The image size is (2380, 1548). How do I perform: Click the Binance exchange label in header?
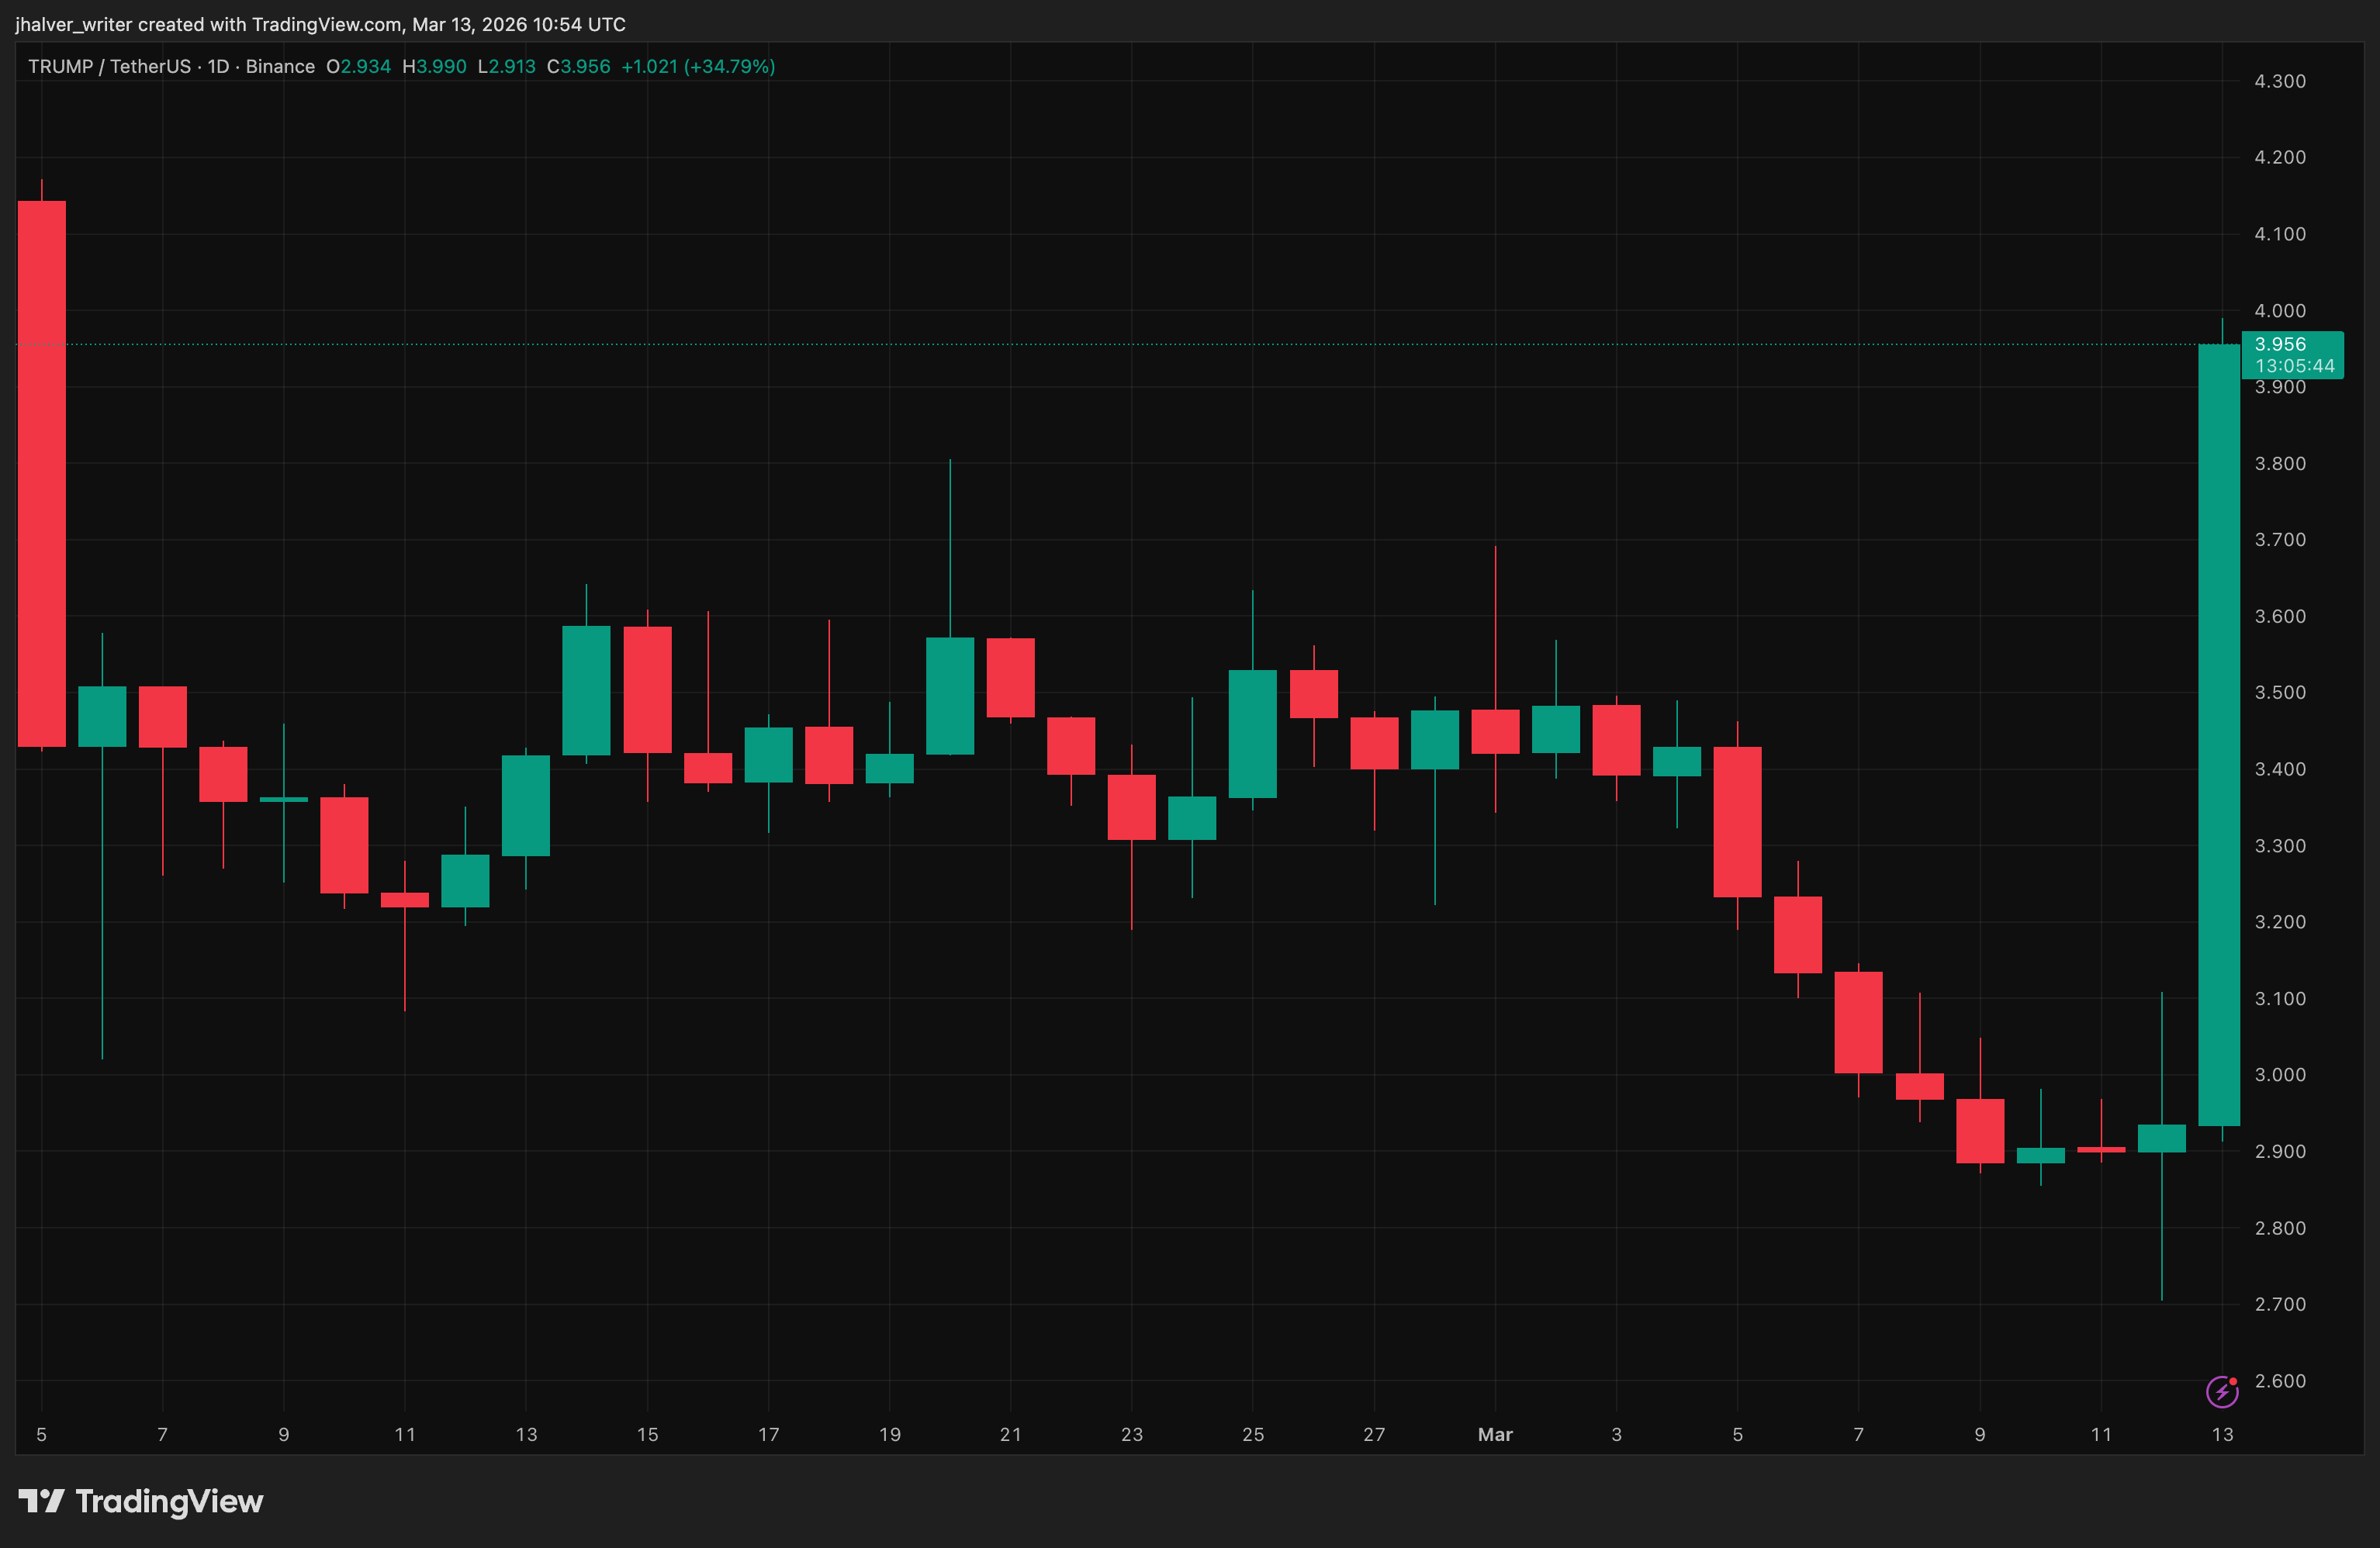point(280,66)
